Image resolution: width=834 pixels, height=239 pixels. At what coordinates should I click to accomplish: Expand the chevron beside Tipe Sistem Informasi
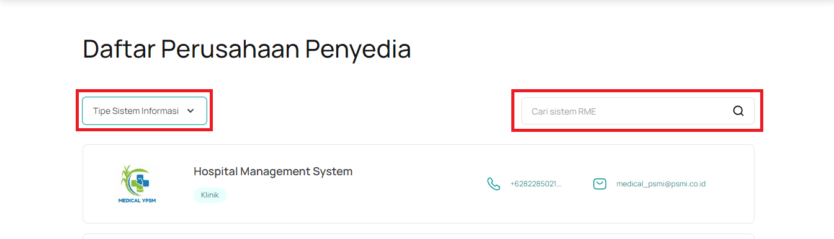191,111
